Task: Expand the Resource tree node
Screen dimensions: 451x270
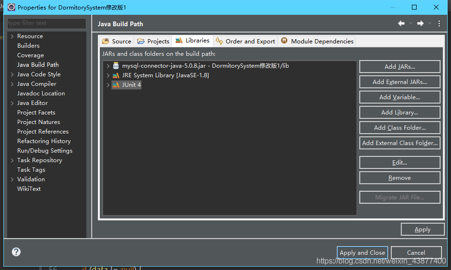Action: [x=12, y=36]
